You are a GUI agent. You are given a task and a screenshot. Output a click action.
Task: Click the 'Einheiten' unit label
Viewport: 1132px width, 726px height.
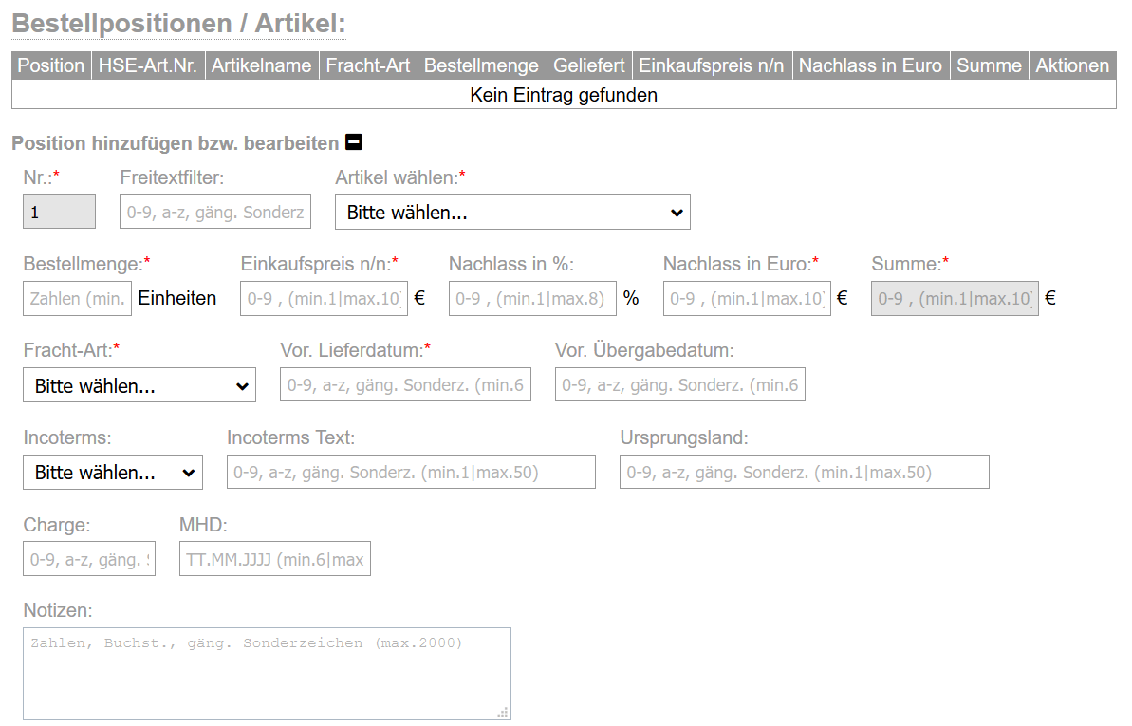tap(176, 298)
